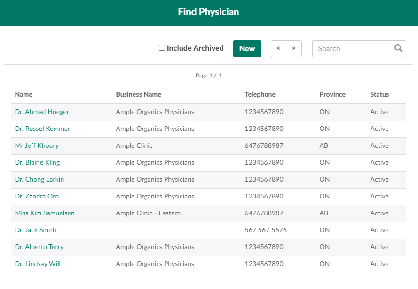Select Mr Jeff Khoury physician link
Viewport: 418px width, 289px height.
pos(37,145)
